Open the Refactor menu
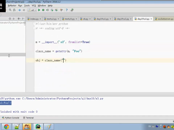The height and width of the screenshot is (130, 174). [12, 5]
